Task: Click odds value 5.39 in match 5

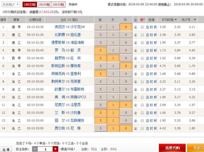Action: point(192,58)
